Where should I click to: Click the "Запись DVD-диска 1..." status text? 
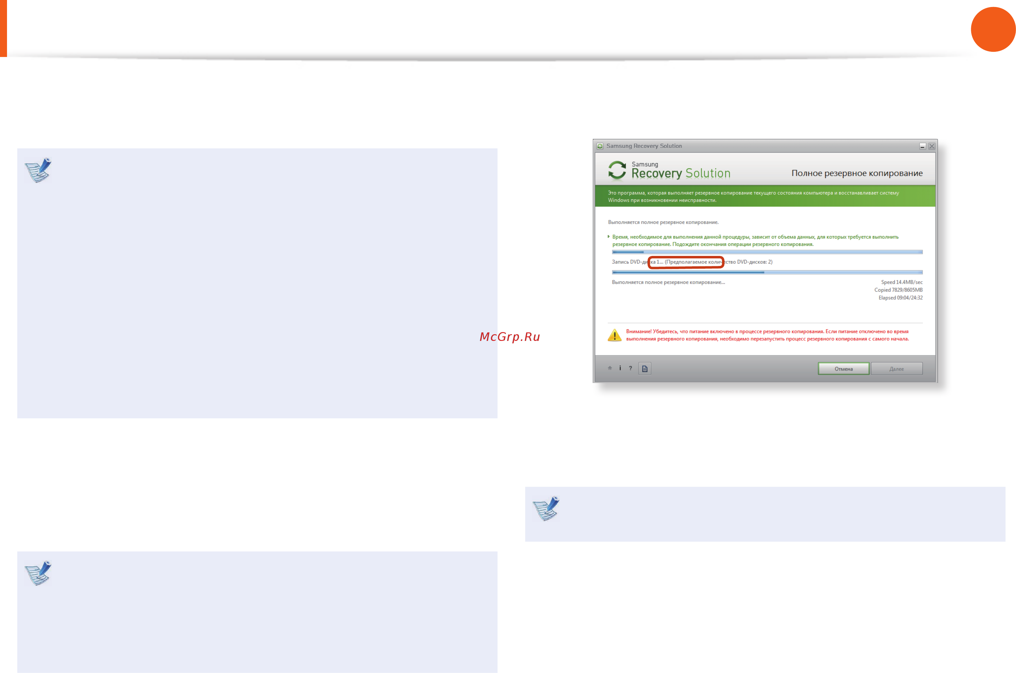tap(692, 262)
